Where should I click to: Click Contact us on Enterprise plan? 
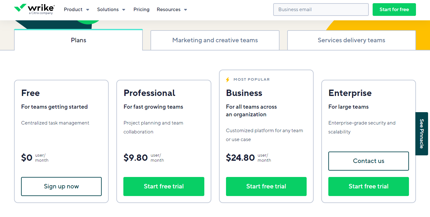point(368,161)
